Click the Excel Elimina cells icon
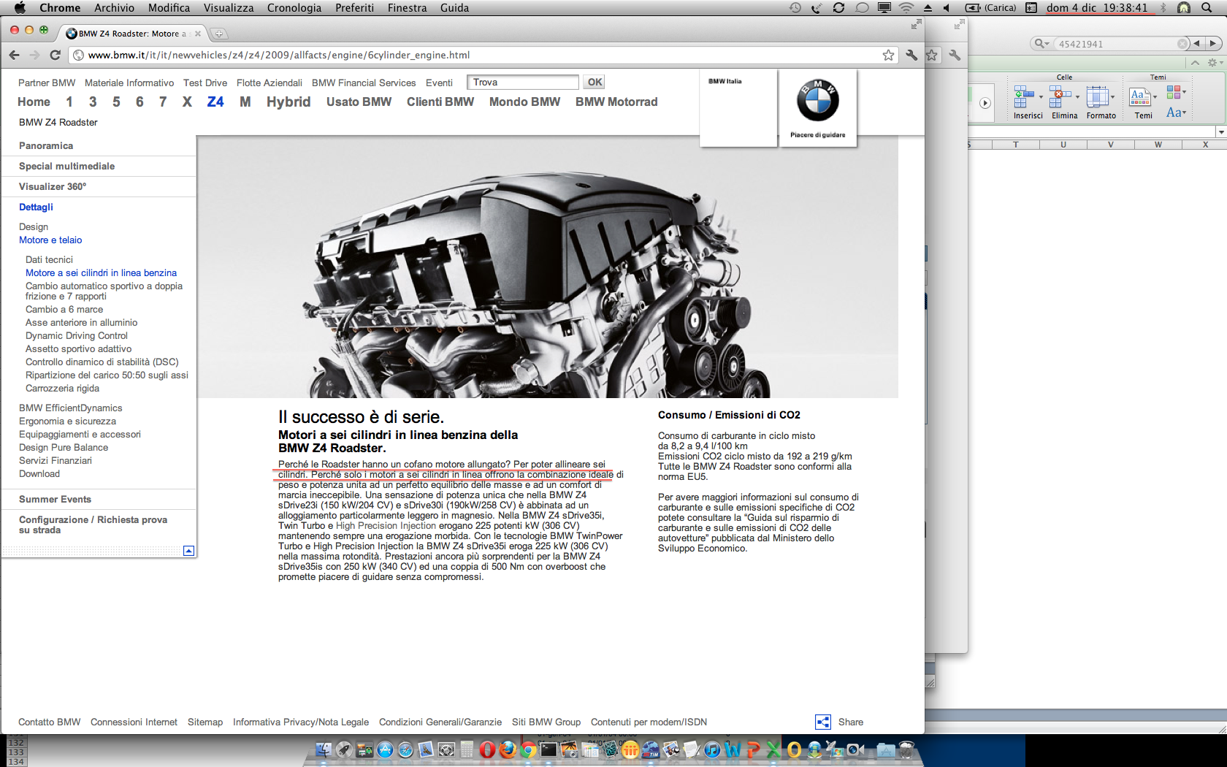 click(1060, 96)
